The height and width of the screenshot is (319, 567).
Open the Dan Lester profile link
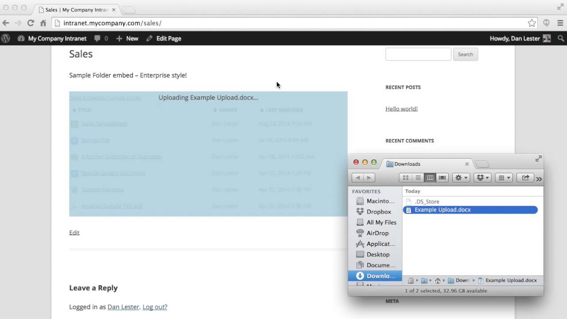(123, 307)
